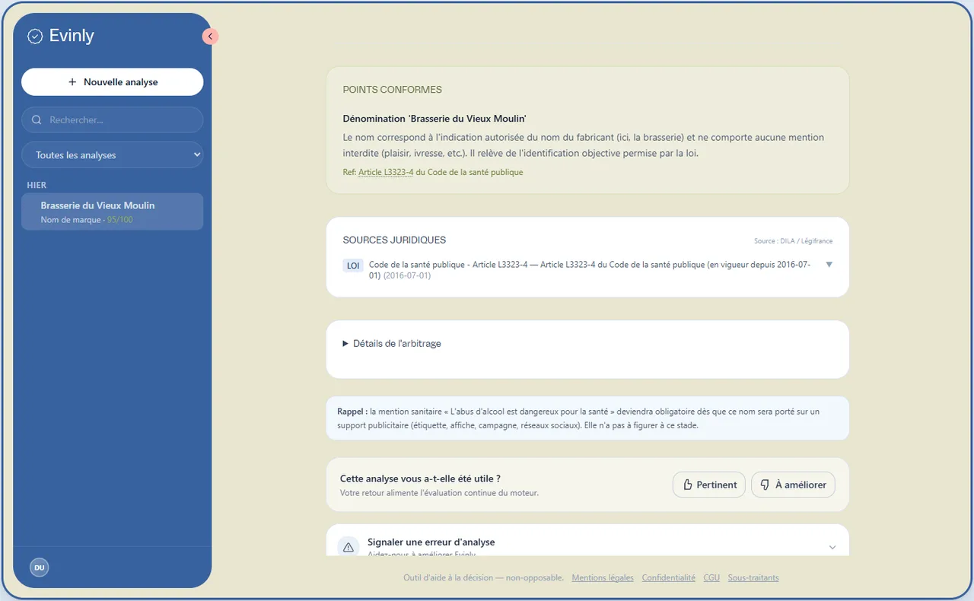Rate the analysis À améliorer

794,485
